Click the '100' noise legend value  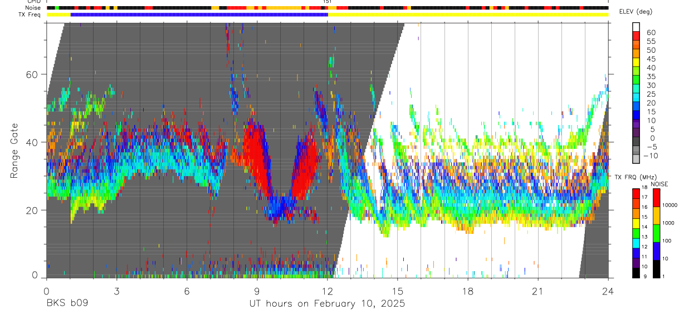pos(668,241)
